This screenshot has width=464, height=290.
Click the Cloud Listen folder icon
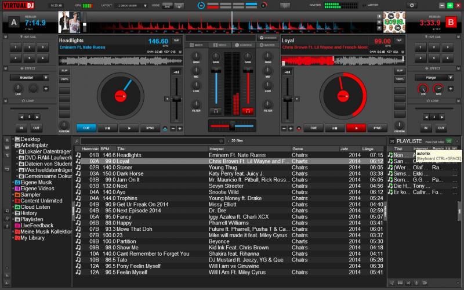pos(17,207)
